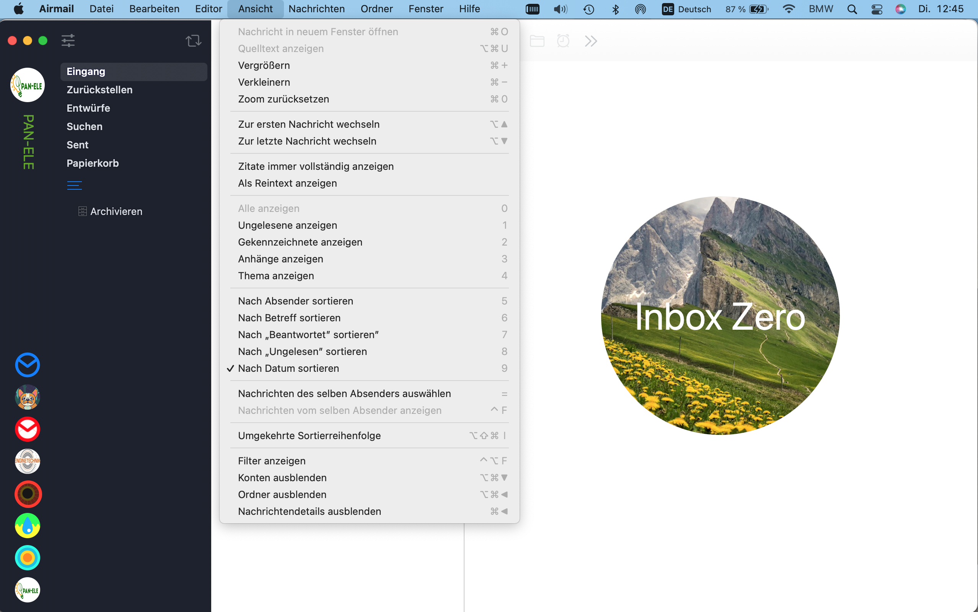Image resolution: width=978 pixels, height=612 pixels.
Task: Select the red envelope account icon
Action: click(28, 429)
